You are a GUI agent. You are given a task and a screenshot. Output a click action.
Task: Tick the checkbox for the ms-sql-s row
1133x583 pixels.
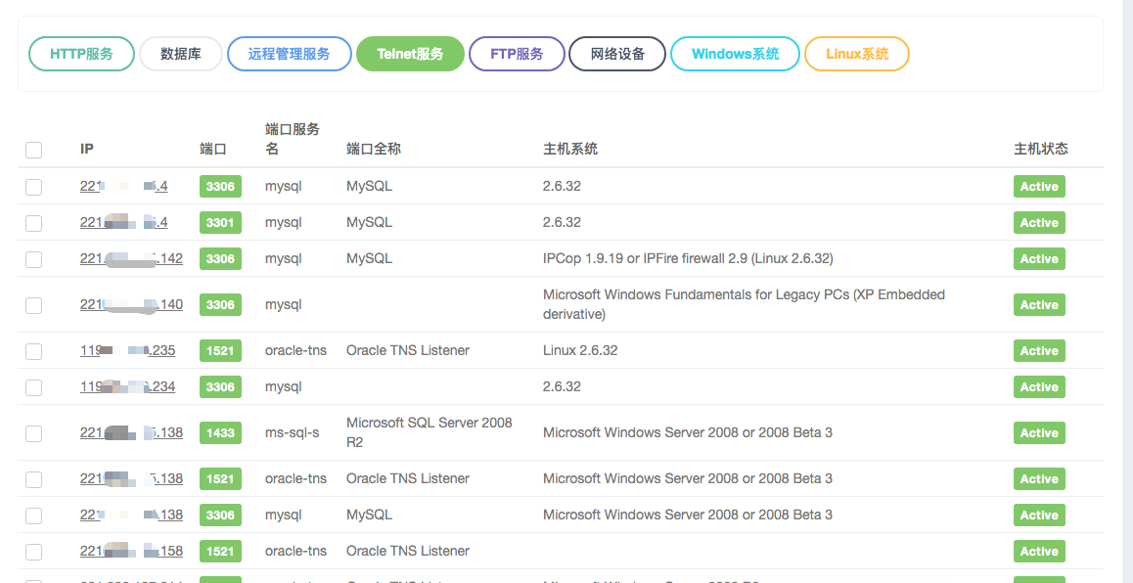point(34,433)
